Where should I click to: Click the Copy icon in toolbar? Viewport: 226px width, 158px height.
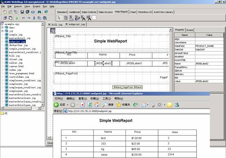(x=39, y=18)
